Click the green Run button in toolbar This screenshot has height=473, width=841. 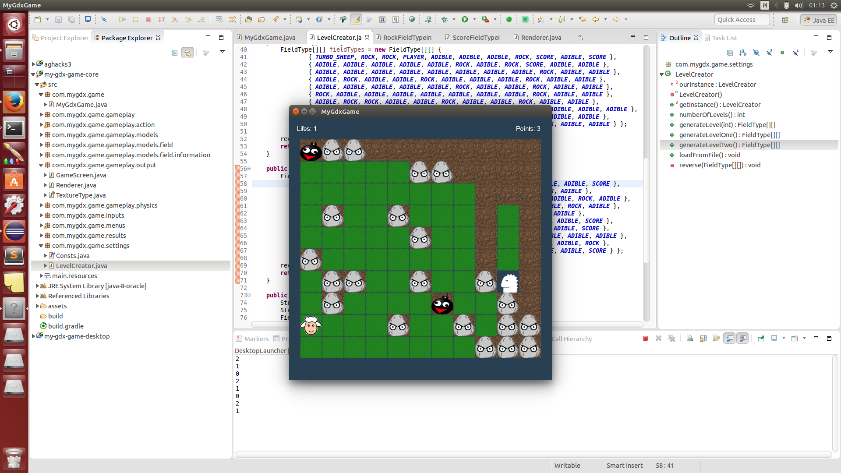tap(465, 19)
